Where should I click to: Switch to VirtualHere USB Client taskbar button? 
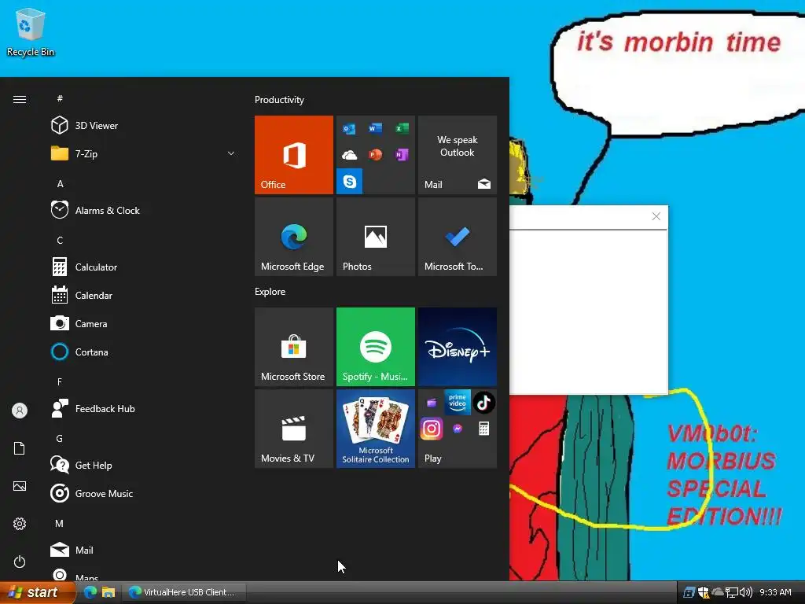(184, 592)
